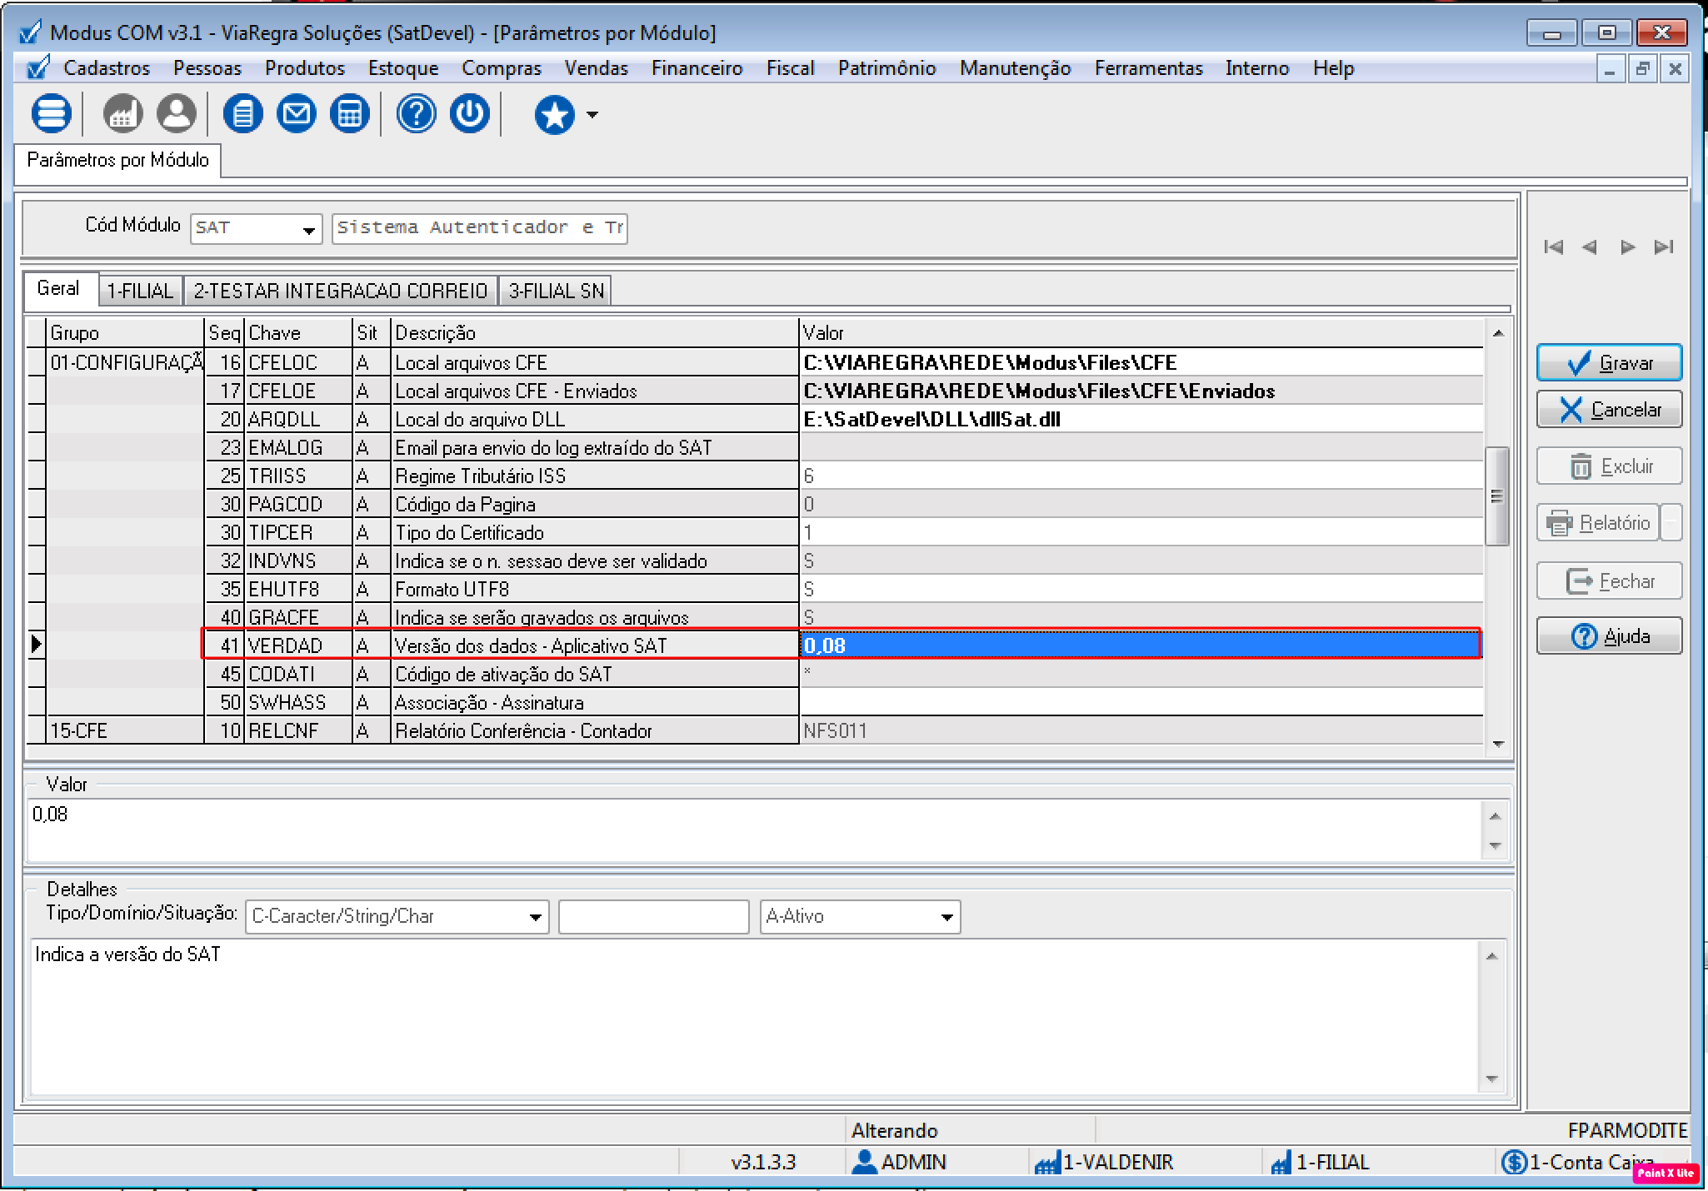Open the calculator toolbar icon

click(x=350, y=113)
